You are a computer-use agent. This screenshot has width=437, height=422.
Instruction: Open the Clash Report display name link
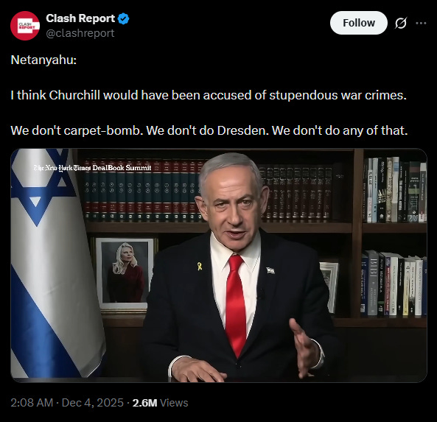(80, 18)
